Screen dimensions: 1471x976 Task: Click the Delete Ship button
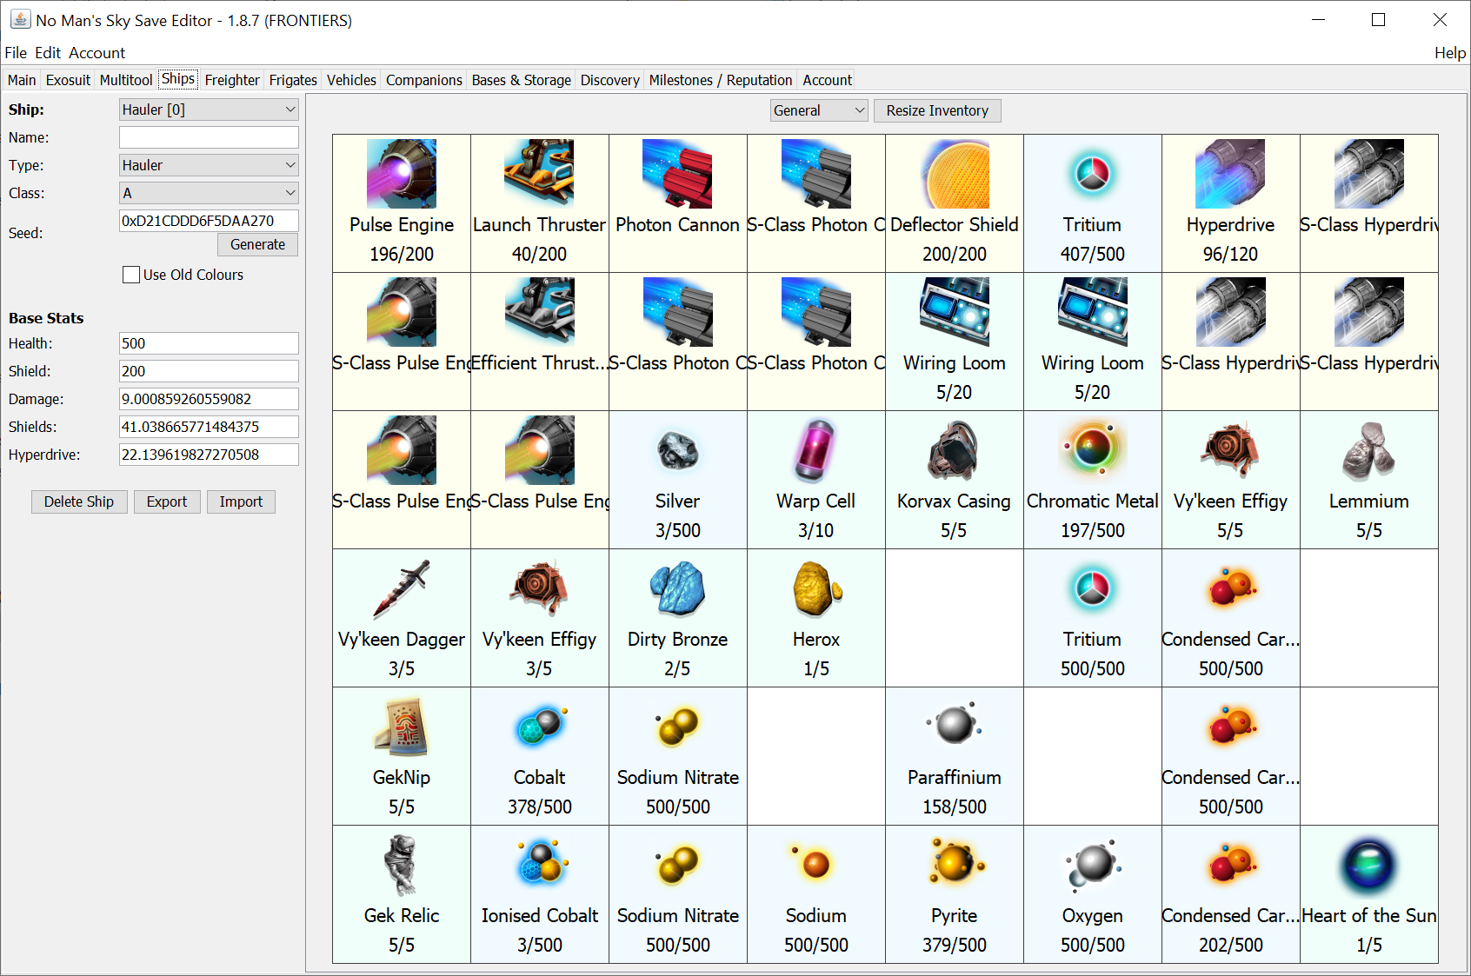[x=79, y=501]
